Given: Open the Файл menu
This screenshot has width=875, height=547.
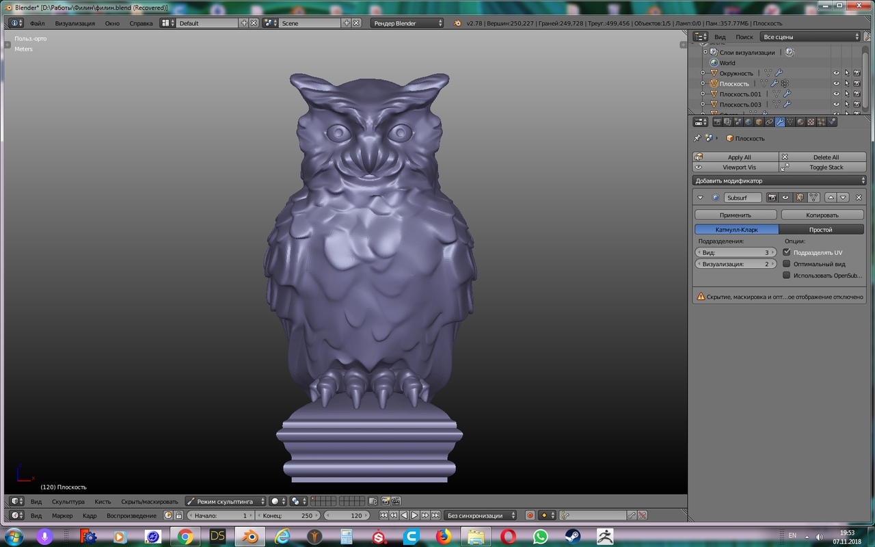Looking at the screenshot, I should point(37,23).
